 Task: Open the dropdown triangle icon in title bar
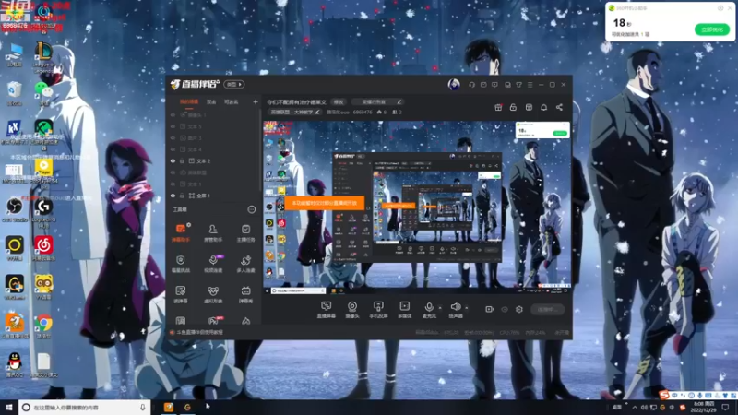click(x=518, y=85)
